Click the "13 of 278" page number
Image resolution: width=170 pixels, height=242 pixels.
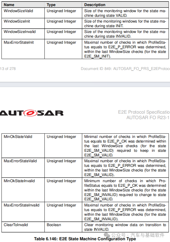[8, 69]
